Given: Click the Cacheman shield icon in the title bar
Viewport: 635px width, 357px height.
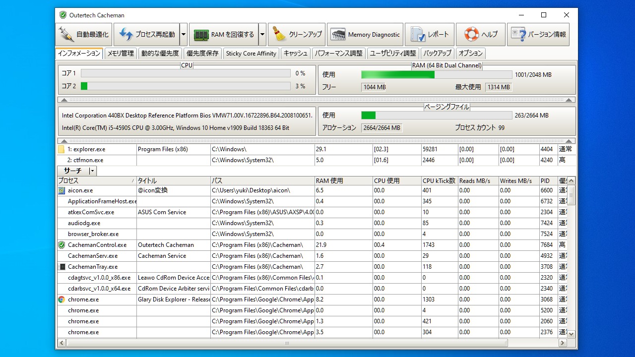Looking at the screenshot, I should pos(63,15).
